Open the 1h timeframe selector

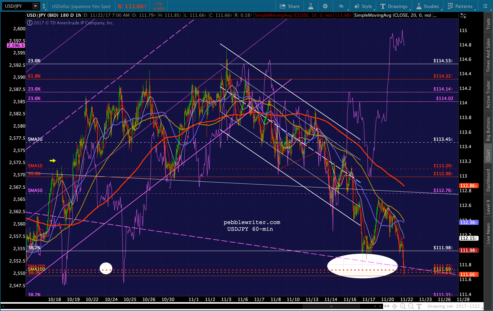(x=341, y=6)
